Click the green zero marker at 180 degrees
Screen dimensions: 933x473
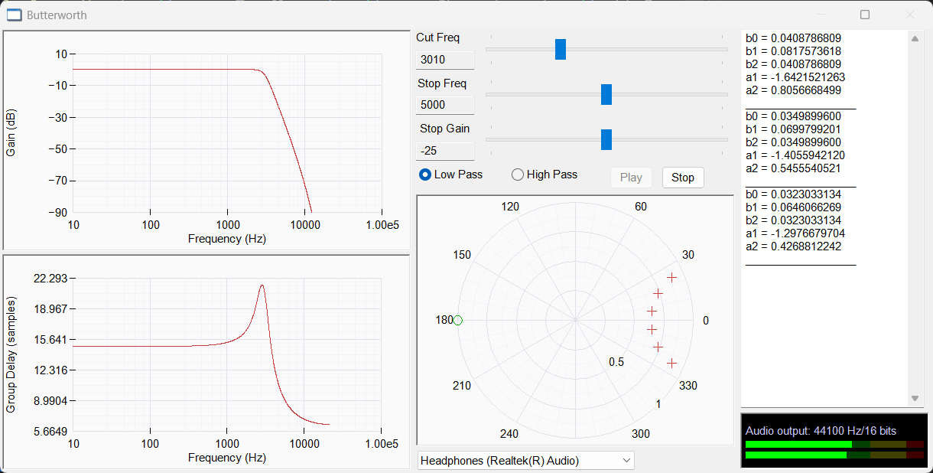coord(458,321)
